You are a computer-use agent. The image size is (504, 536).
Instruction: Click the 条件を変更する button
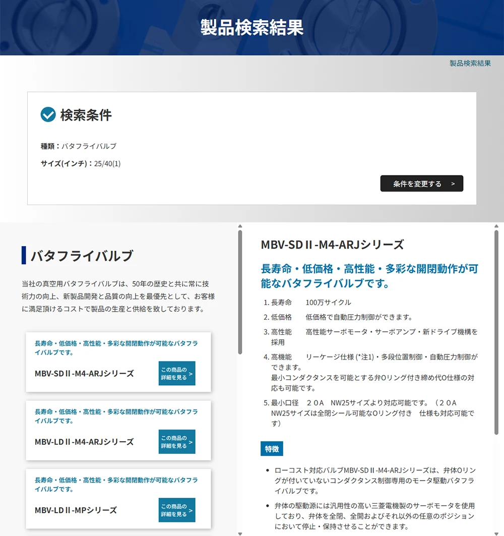pyautogui.click(x=422, y=184)
